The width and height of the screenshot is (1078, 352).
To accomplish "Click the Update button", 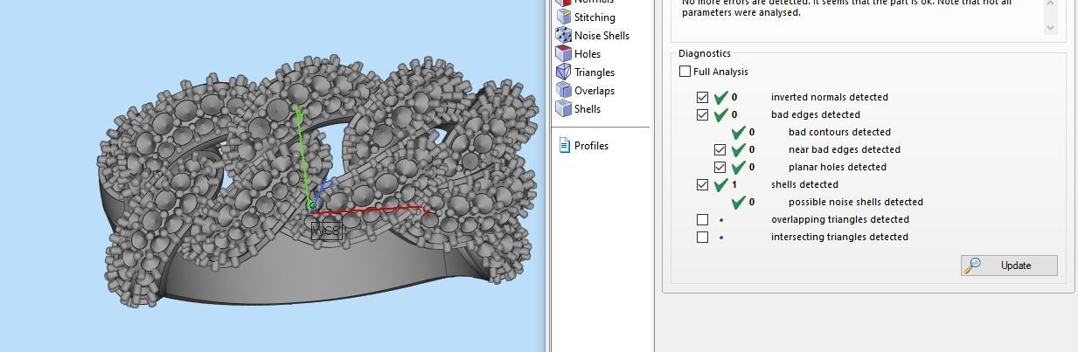I will (x=1009, y=266).
